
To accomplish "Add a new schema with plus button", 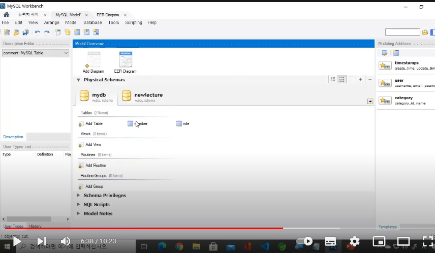I will (360, 79).
